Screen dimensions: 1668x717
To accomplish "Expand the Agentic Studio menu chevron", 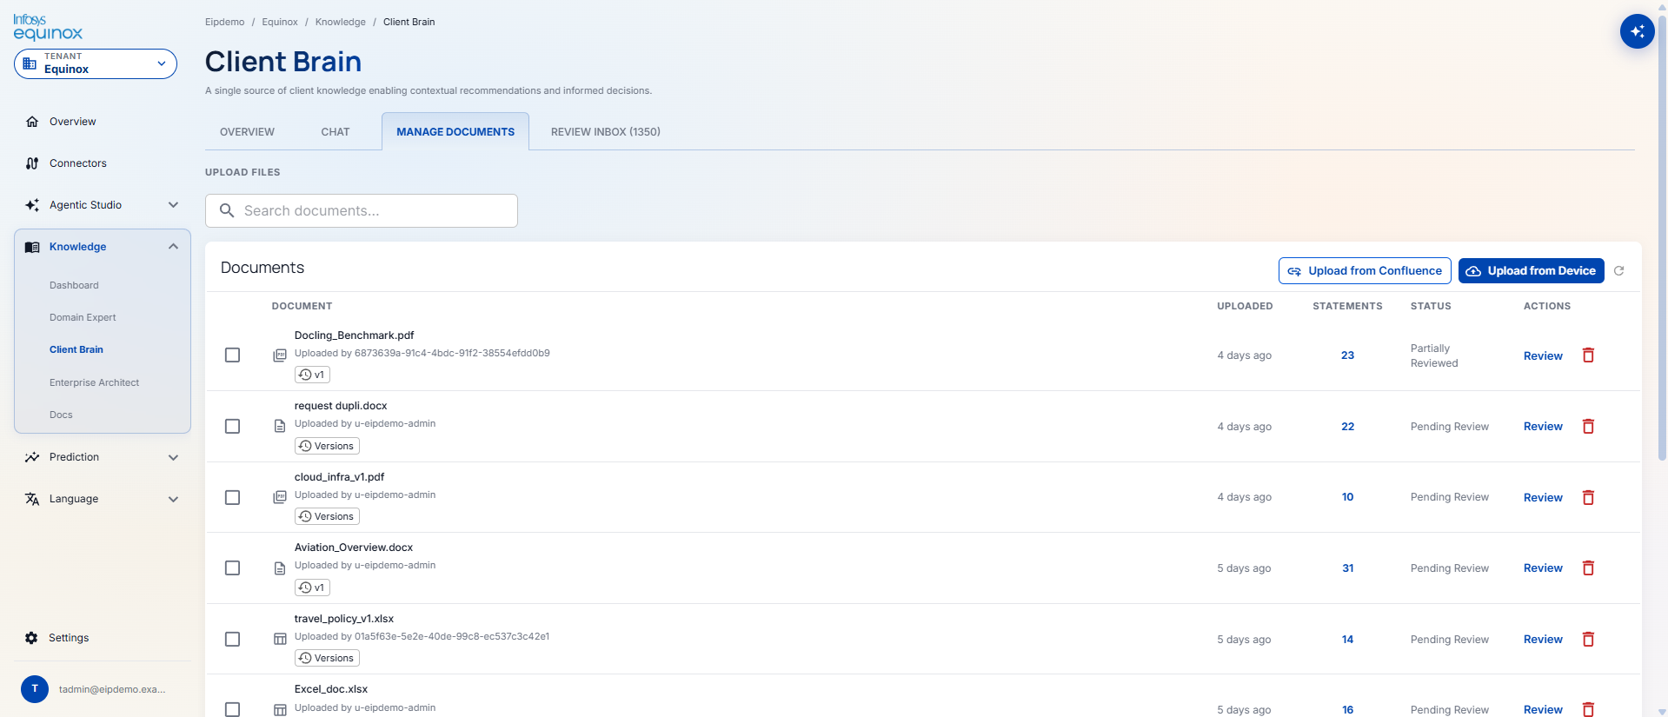I will (x=173, y=205).
